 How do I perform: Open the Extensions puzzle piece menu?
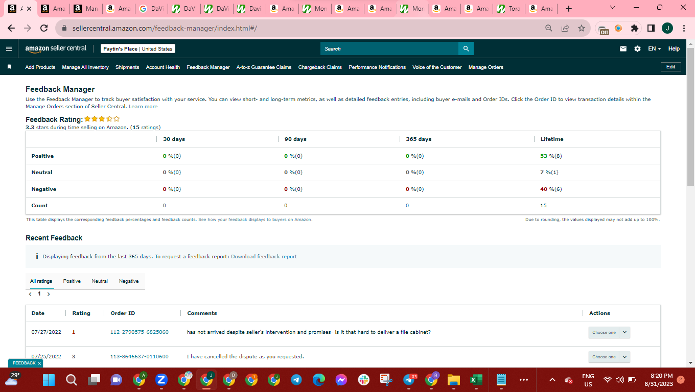635,28
